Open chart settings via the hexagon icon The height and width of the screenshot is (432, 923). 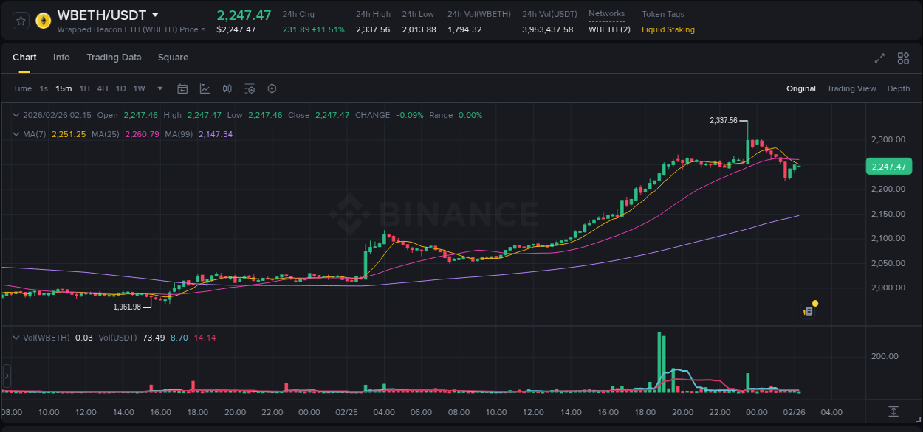[272, 88]
